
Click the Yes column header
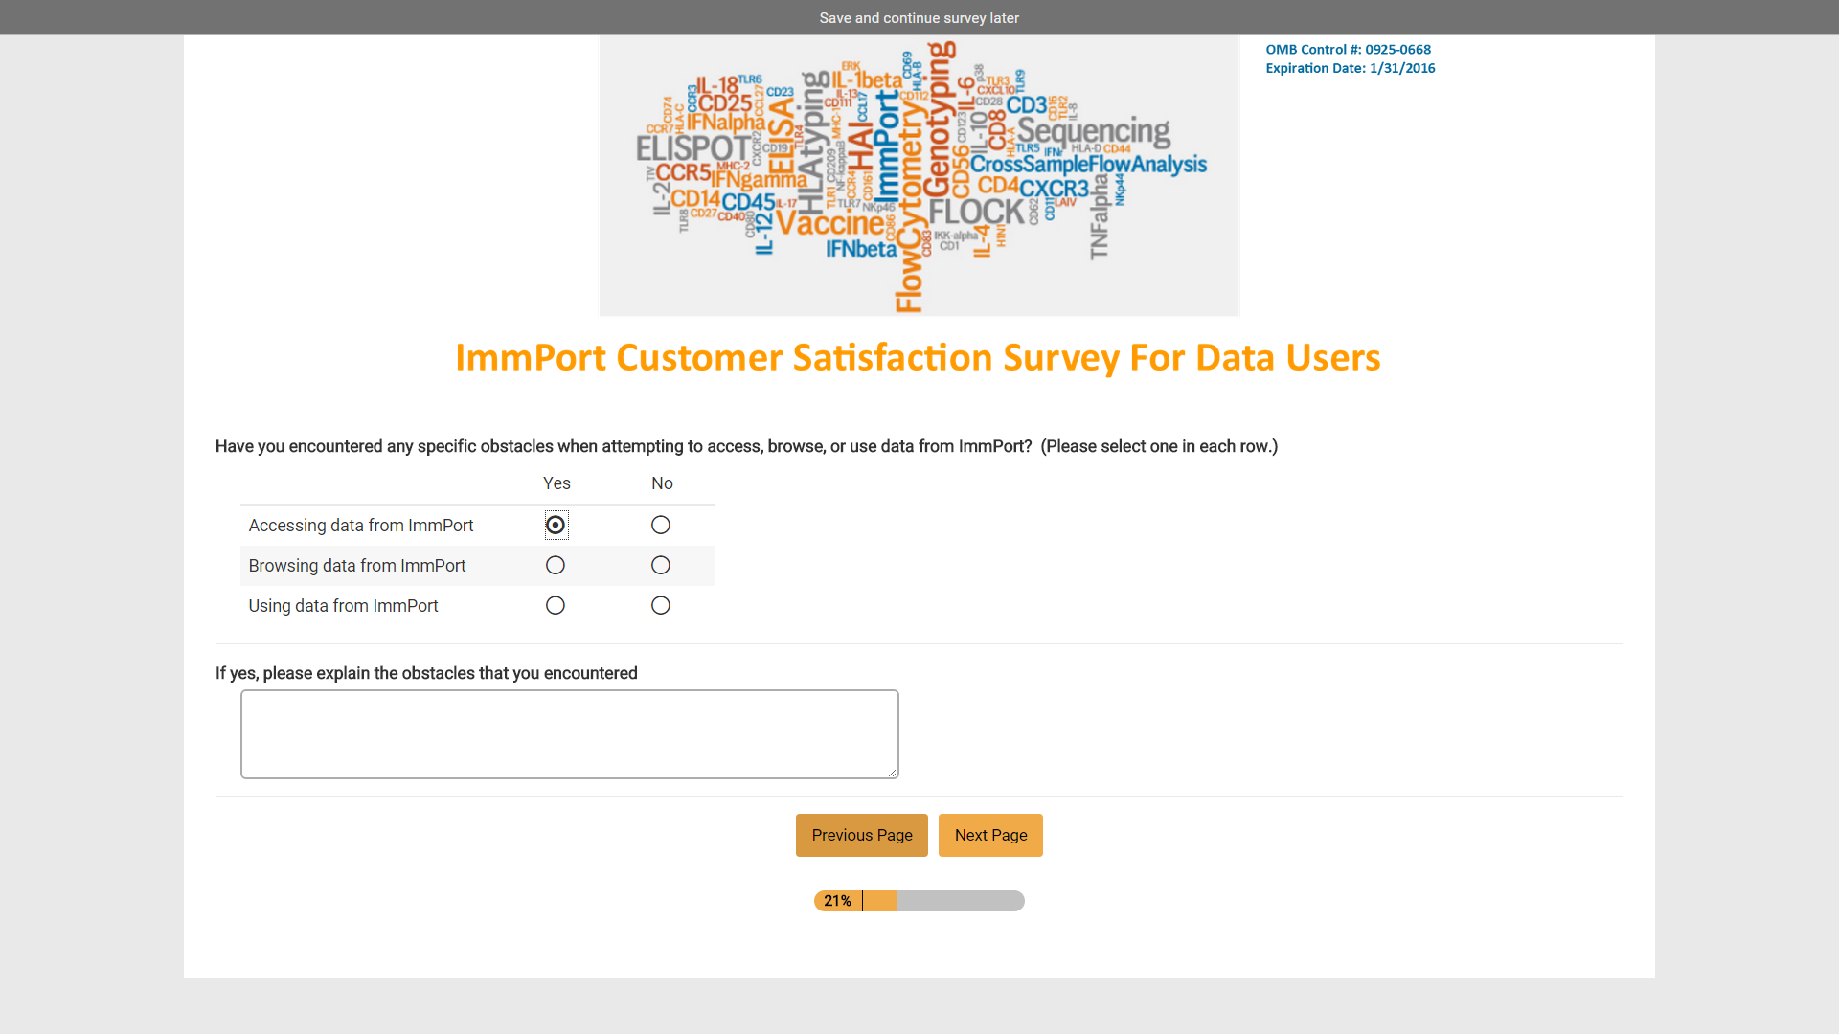(x=556, y=483)
